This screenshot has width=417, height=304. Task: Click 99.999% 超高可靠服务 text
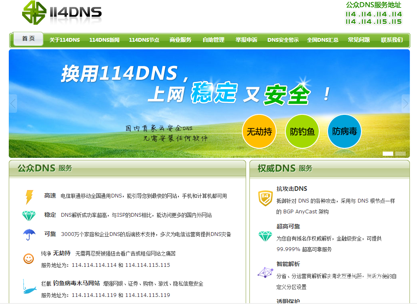point(304,249)
